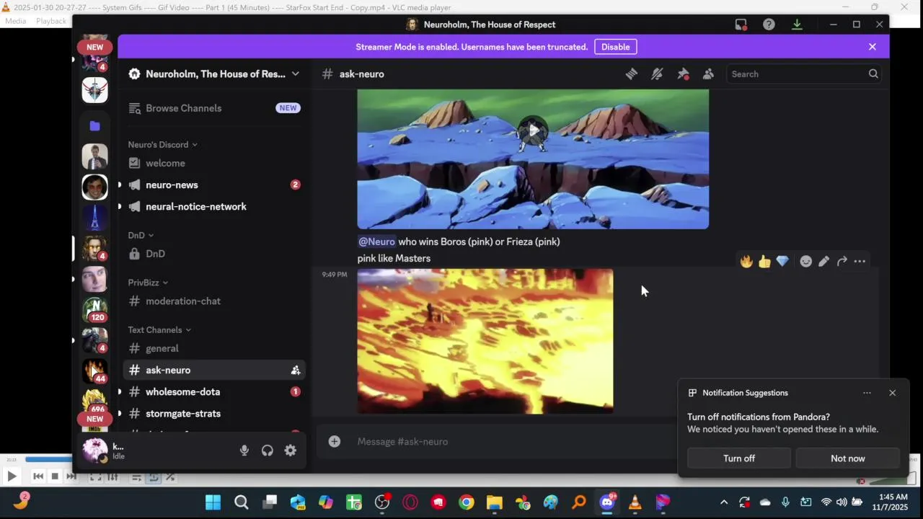Collapse the PrivBizz category
The height and width of the screenshot is (519, 923).
point(148,283)
